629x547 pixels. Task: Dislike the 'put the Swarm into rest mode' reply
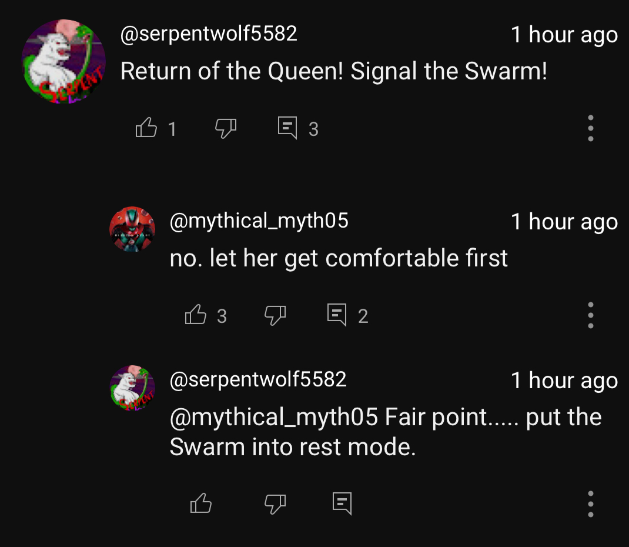coord(275,503)
